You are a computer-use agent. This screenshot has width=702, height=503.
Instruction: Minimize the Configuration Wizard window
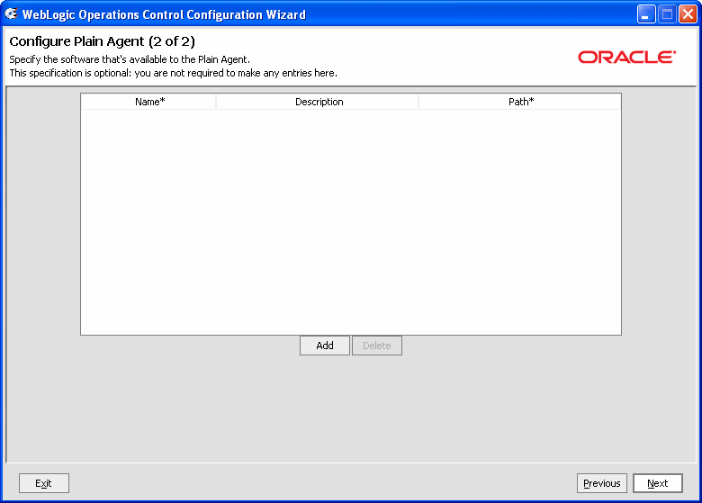646,14
